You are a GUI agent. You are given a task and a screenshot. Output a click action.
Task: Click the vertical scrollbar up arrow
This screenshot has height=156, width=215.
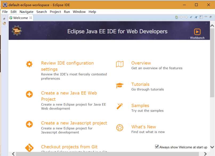coord(212,26)
